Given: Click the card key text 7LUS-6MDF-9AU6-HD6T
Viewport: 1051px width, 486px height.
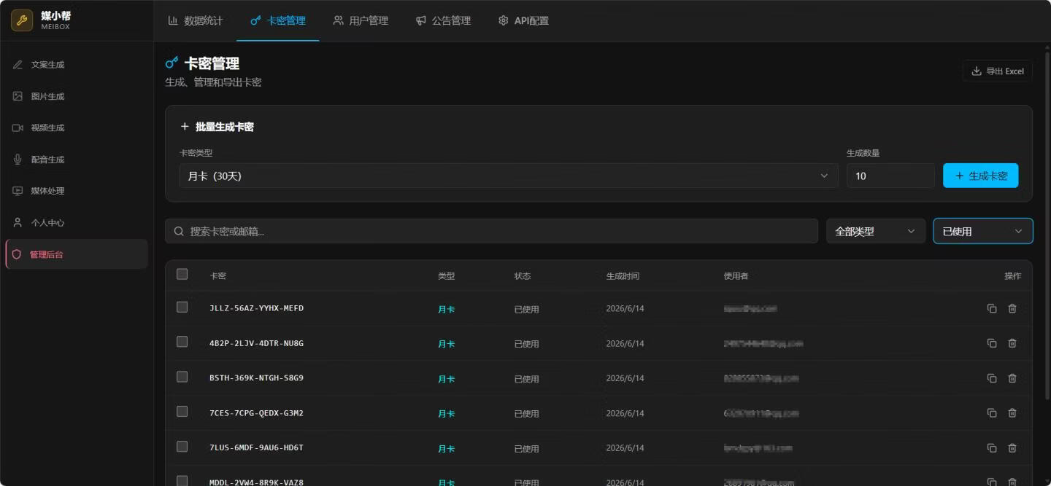Looking at the screenshot, I should point(256,448).
